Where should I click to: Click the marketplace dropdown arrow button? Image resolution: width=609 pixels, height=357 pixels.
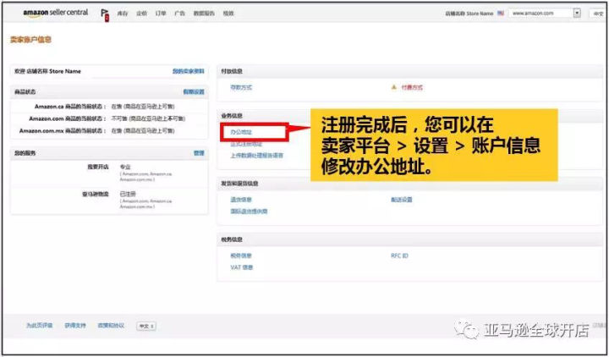(577, 14)
